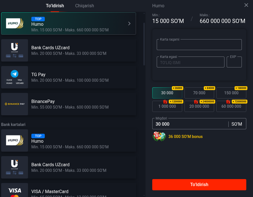
Task: Click the Humo logo under Bank kartalari
Action: pyautogui.click(x=15, y=140)
